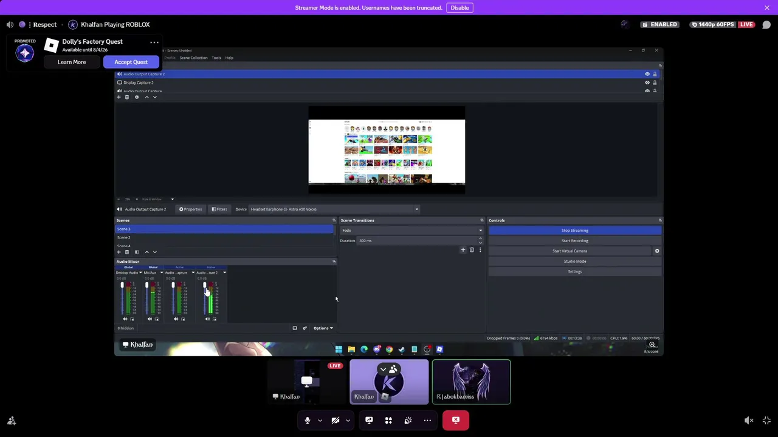
Task: Open virtual camera settings gear icon
Action: 656,251
